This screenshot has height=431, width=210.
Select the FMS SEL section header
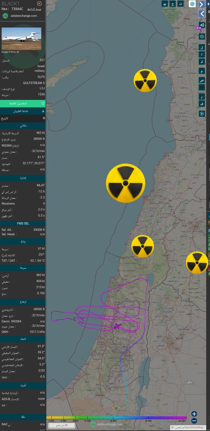coord(23,223)
